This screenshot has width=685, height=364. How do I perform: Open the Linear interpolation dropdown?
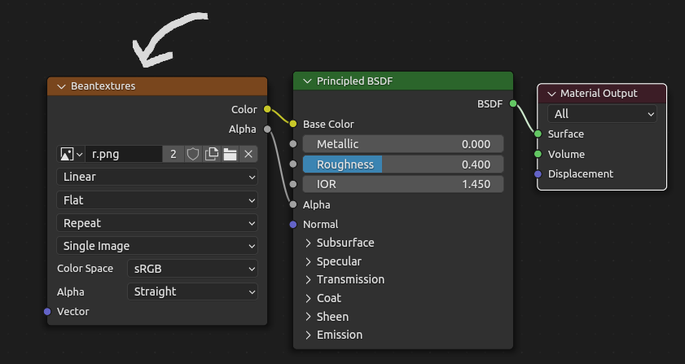point(157,177)
